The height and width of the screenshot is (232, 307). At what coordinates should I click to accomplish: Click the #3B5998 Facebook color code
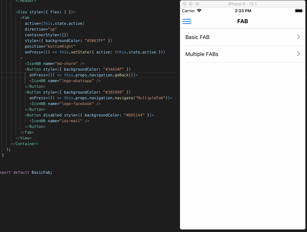click(115, 92)
